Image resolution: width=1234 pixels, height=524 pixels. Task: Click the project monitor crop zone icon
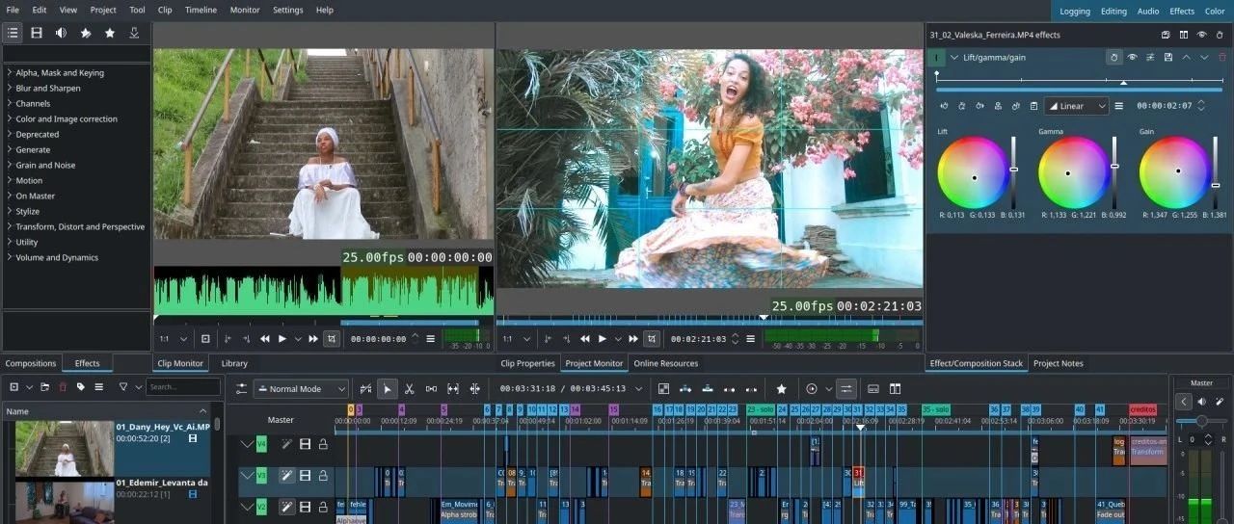coord(652,339)
